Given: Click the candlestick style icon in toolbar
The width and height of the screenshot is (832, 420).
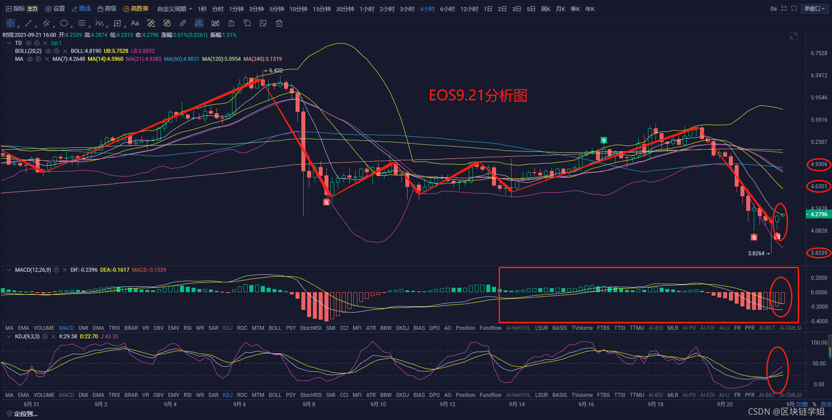Looking at the screenshot, I should [x=216, y=23].
